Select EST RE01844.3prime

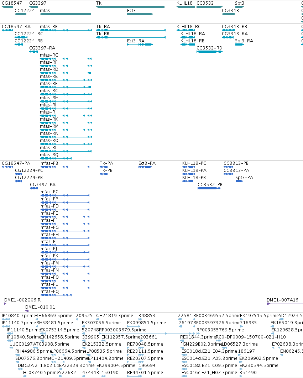(x=198, y=337)
